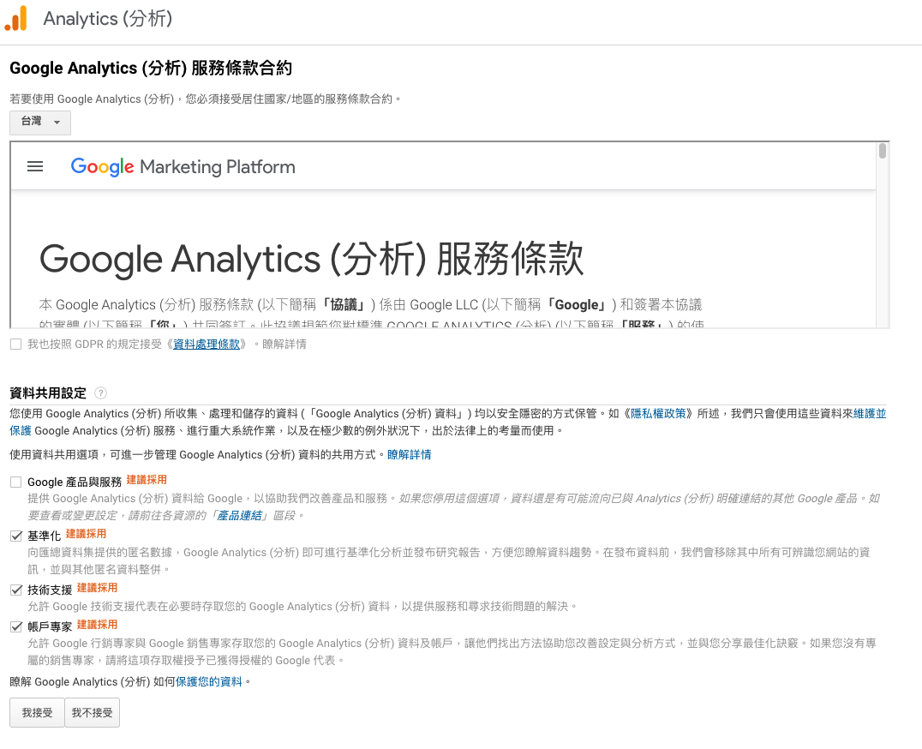
Task: Click the Google Analytics logo icon
Action: click(16, 18)
